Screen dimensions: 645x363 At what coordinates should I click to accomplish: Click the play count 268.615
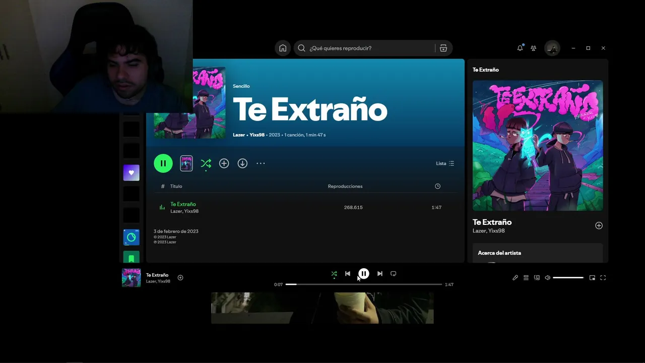pos(353,207)
